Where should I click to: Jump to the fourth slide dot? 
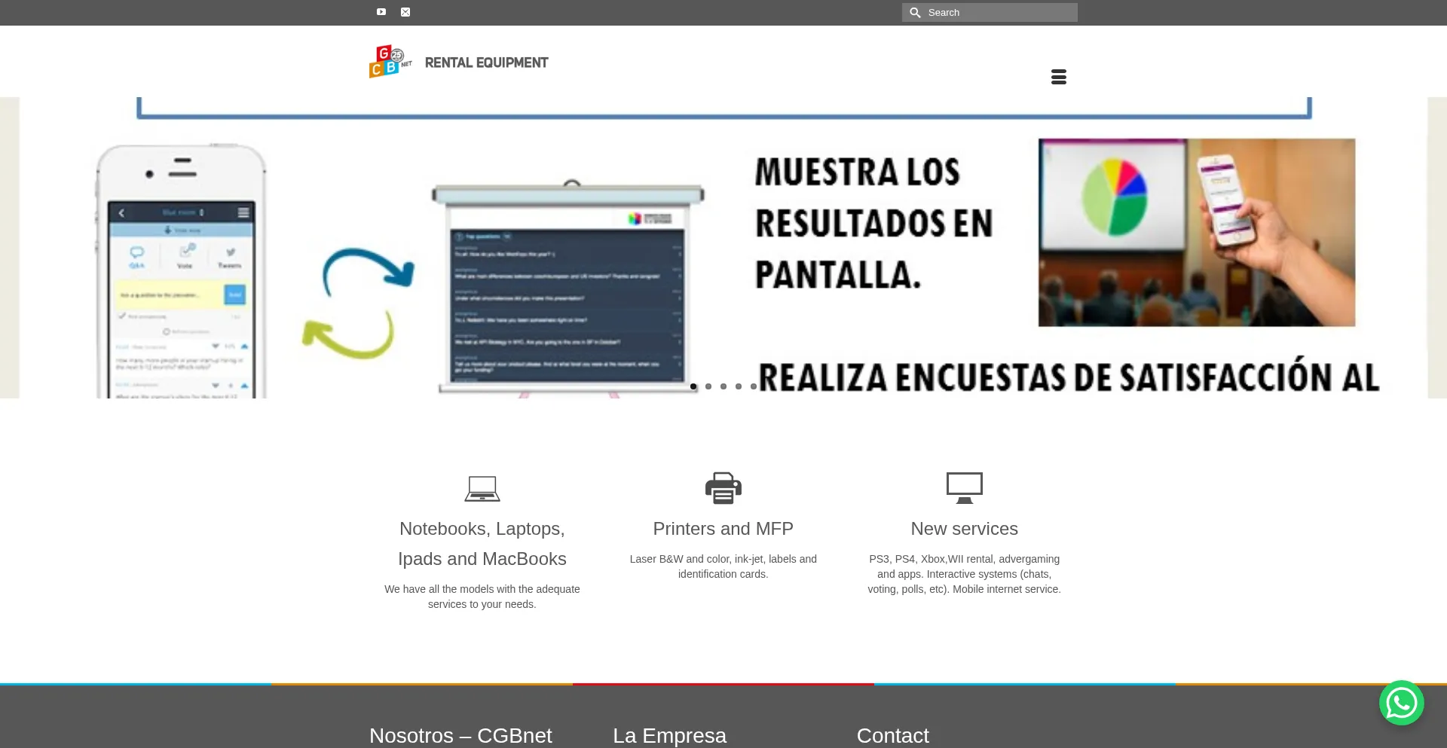(x=739, y=386)
